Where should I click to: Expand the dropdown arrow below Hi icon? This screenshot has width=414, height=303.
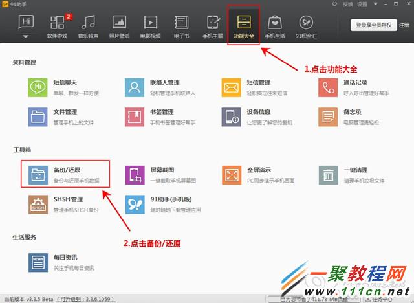[x=26, y=36]
